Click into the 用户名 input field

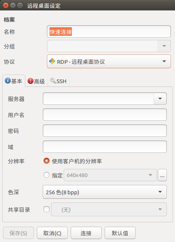(105, 115)
